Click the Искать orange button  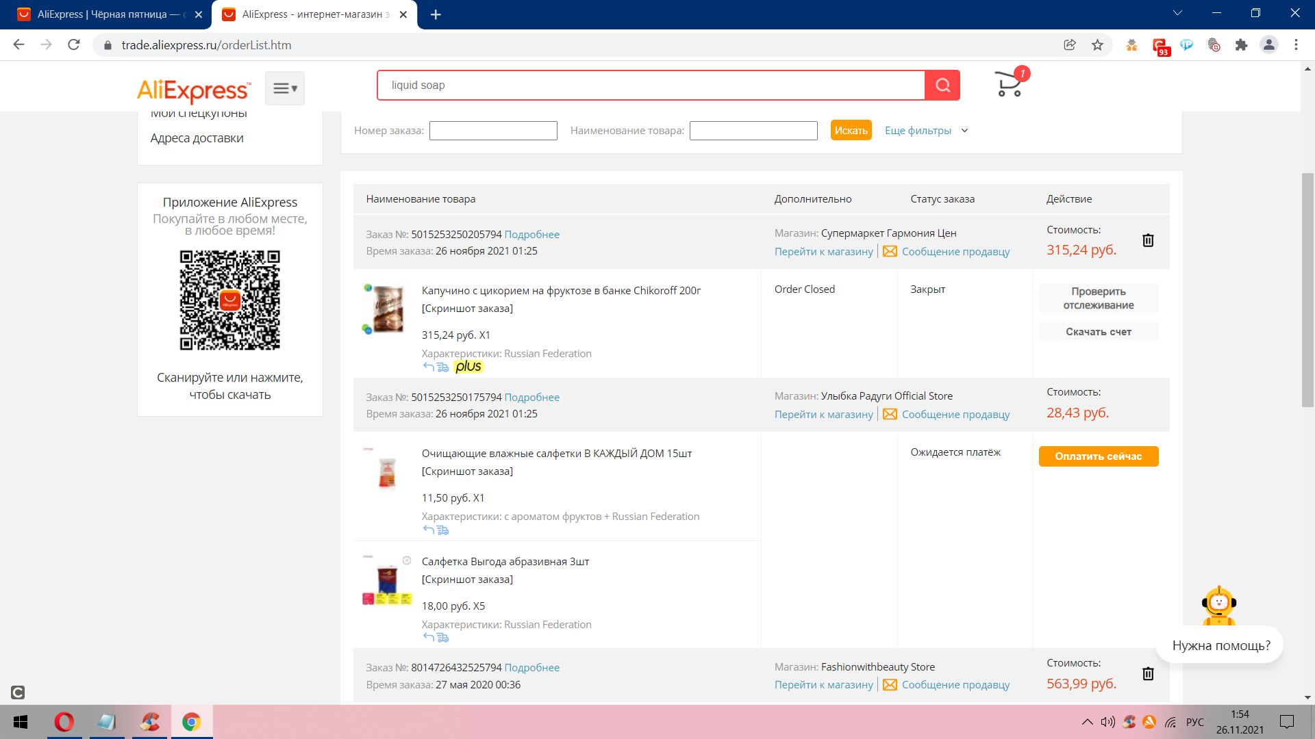(x=851, y=130)
